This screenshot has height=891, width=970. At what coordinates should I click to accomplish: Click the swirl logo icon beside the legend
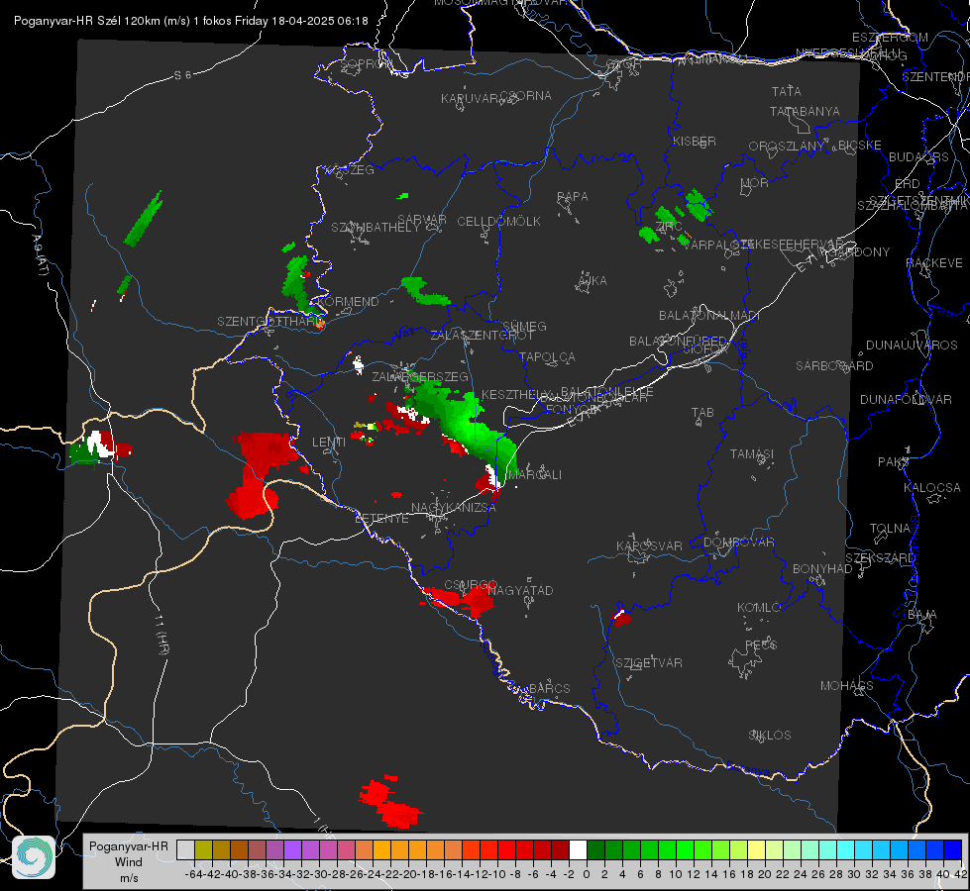click(34, 857)
